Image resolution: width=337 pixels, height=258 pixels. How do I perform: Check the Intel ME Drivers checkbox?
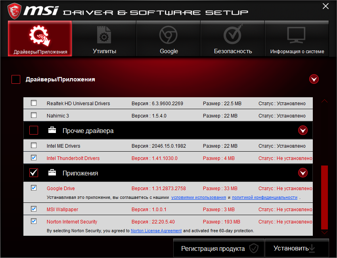pos(34,145)
